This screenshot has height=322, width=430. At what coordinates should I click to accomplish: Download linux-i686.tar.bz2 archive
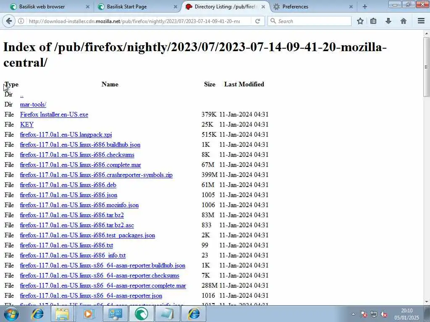pos(72,215)
